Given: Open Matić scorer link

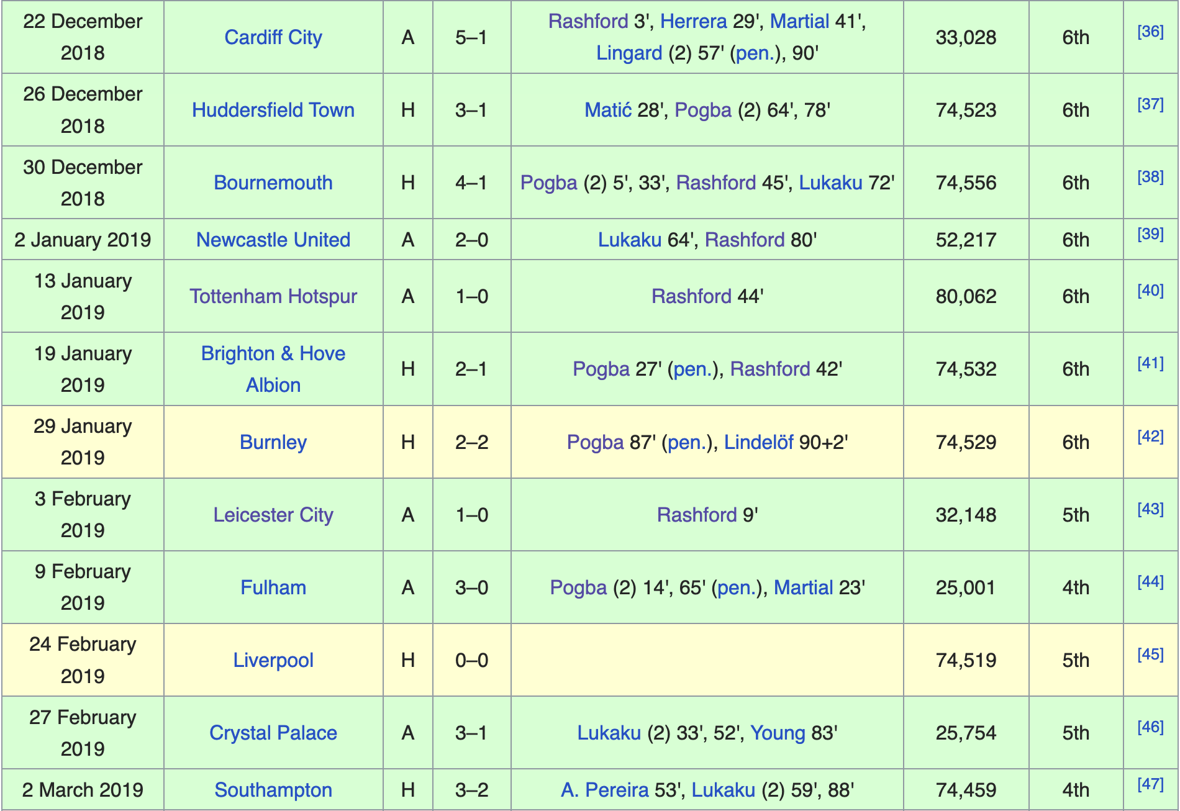Looking at the screenshot, I should point(608,110).
